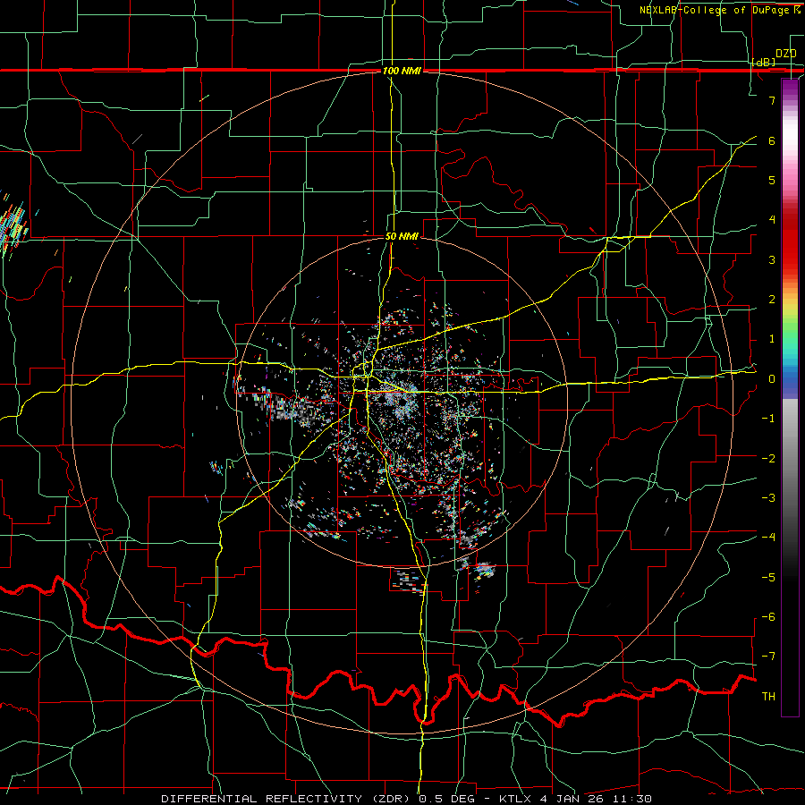
Task: Click the "DIFFERENTIAL REFLECTIVITY (ZDR)" caption text
Action: (x=287, y=799)
